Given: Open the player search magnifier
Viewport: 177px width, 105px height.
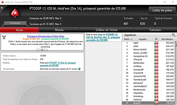Looking at the screenshot, I should (x=173, y=35).
